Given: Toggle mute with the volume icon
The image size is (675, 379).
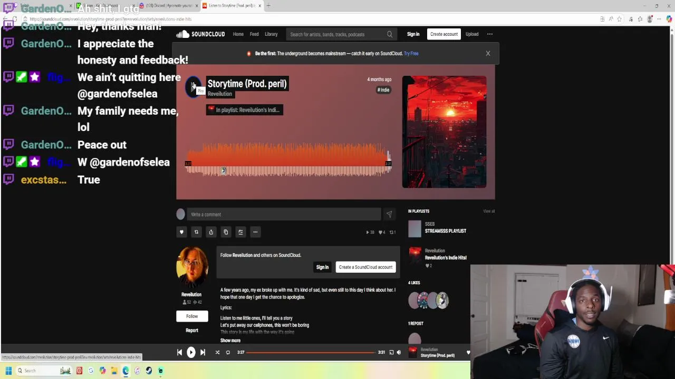Looking at the screenshot, I should click(x=399, y=353).
